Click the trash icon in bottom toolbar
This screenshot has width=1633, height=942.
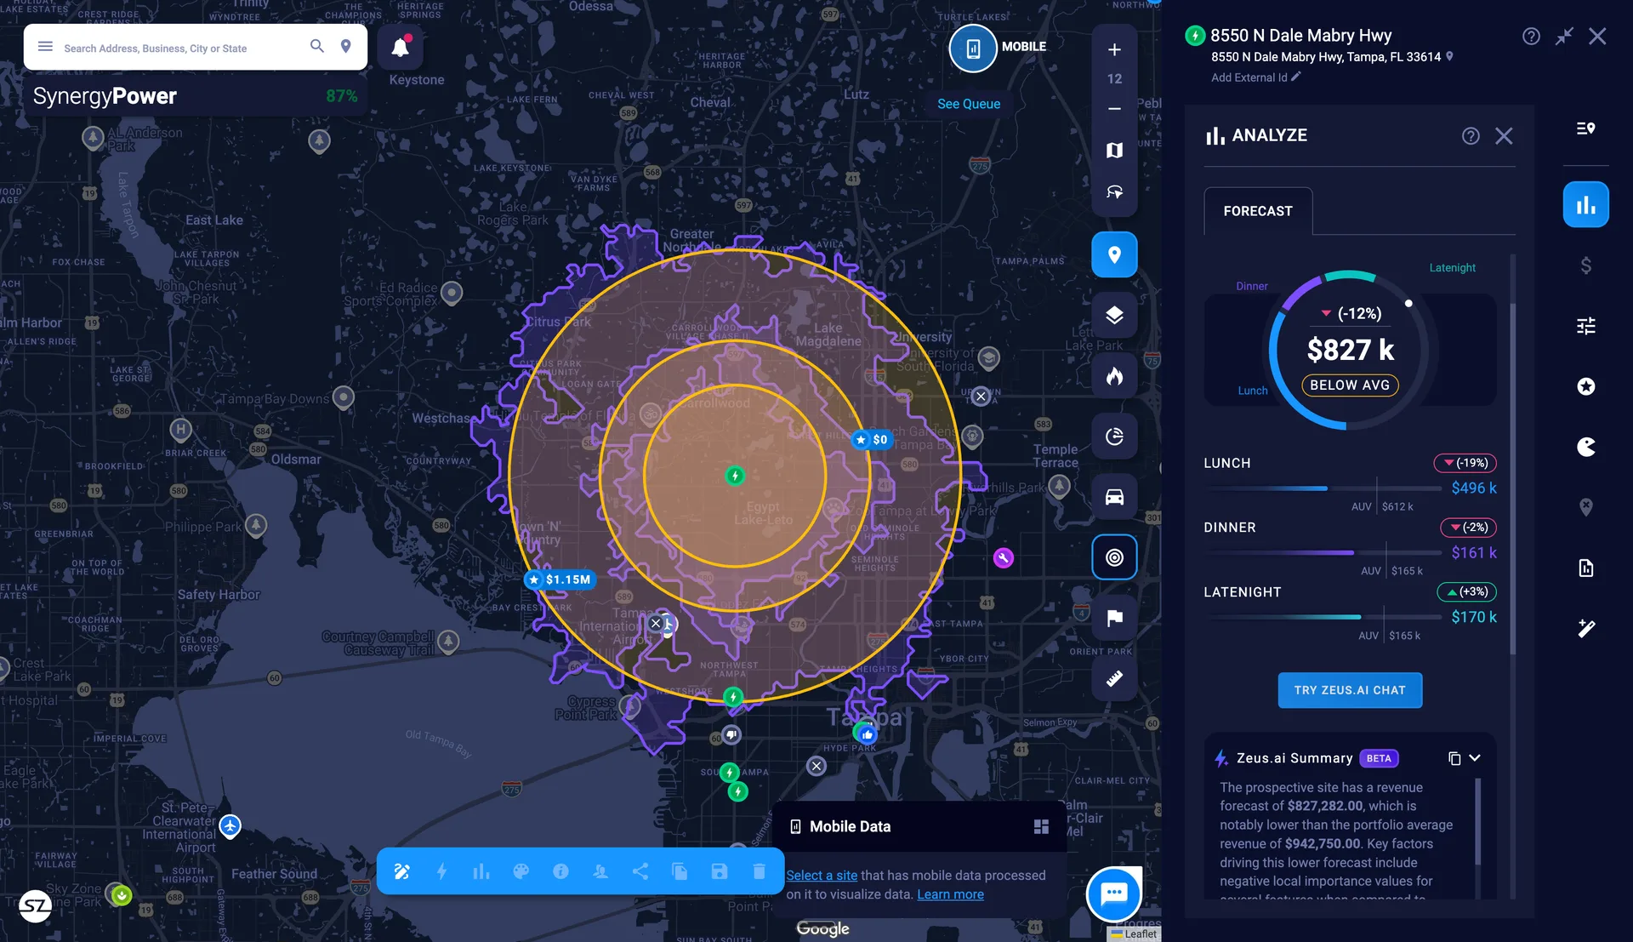pos(760,871)
